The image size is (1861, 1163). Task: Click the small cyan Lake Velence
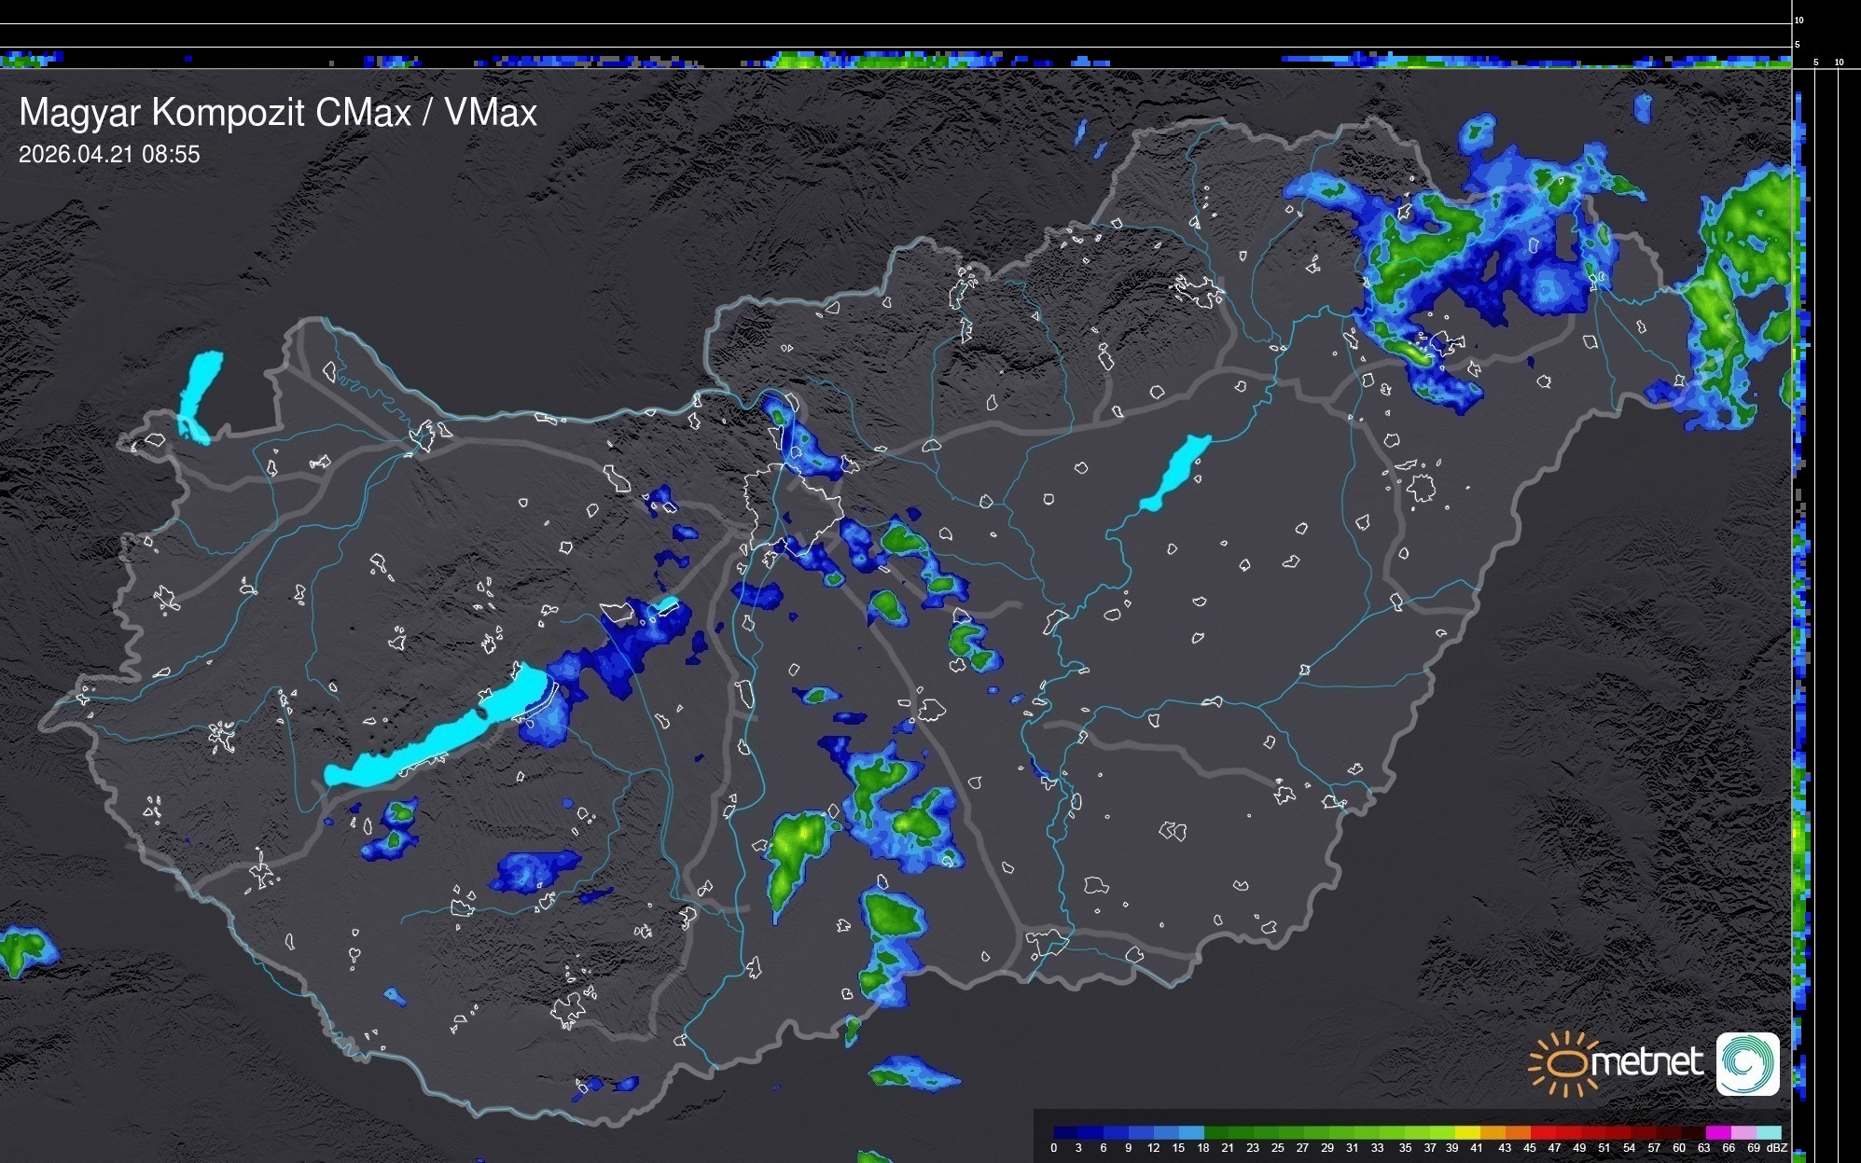pyautogui.click(x=666, y=604)
